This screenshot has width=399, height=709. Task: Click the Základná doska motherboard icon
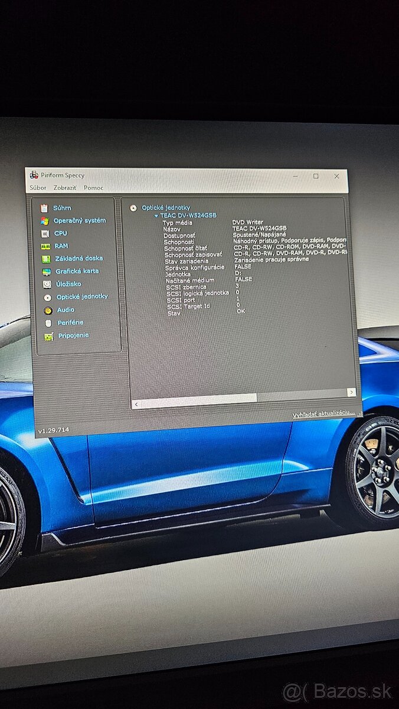[x=46, y=259]
